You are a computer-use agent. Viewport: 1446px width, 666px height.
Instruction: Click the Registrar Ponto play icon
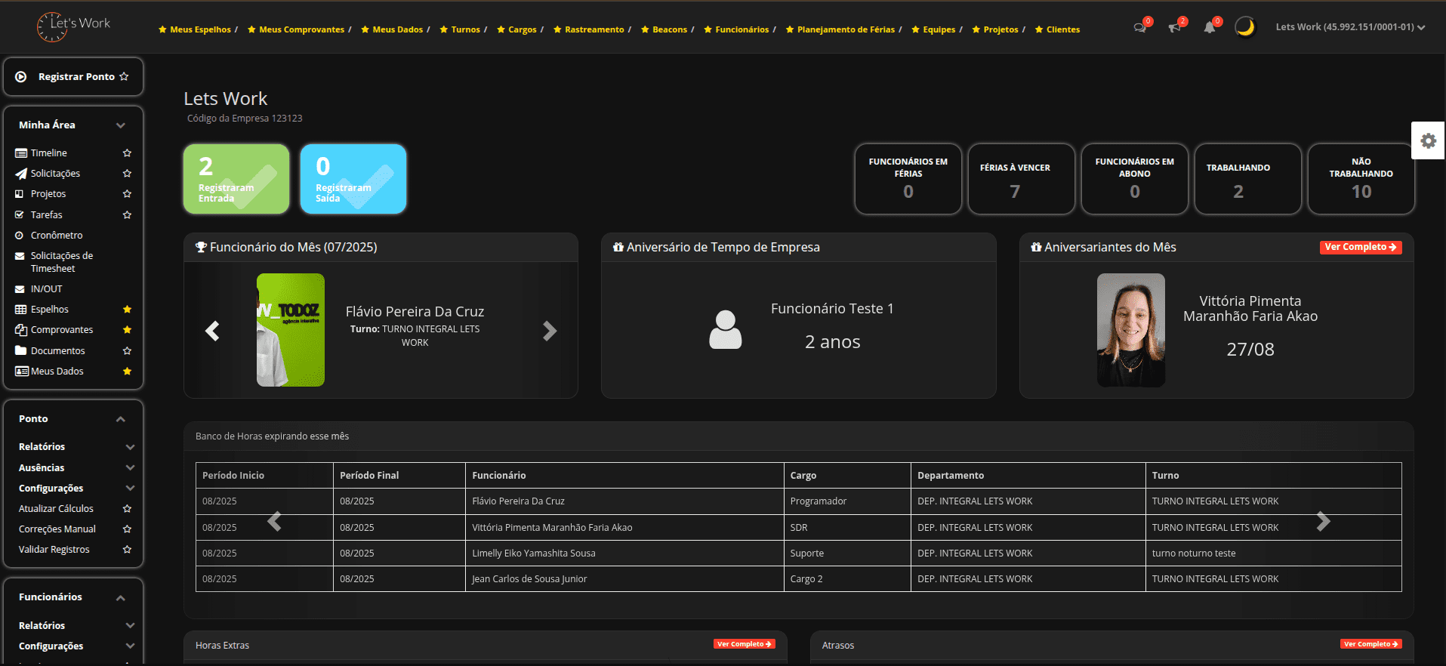pyautogui.click(x=21, y=76)
